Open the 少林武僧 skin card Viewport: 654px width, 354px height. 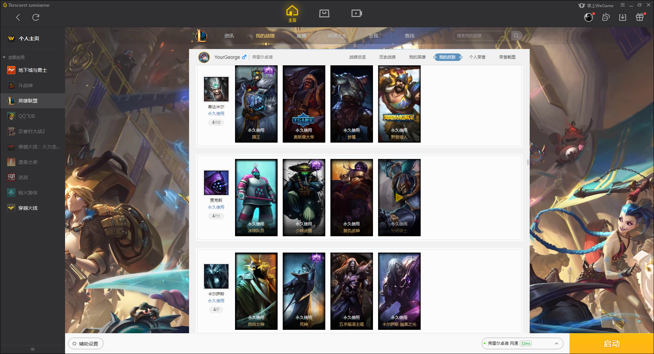coord(304,197)
